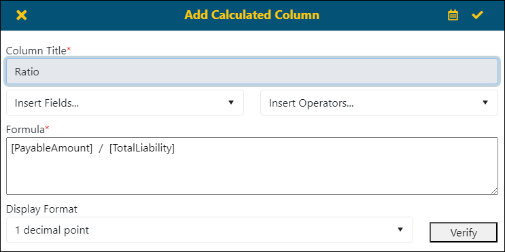Open the Insert Fields dropdown
The width and height of the screenshot is (505, 252).
point(125,103)
